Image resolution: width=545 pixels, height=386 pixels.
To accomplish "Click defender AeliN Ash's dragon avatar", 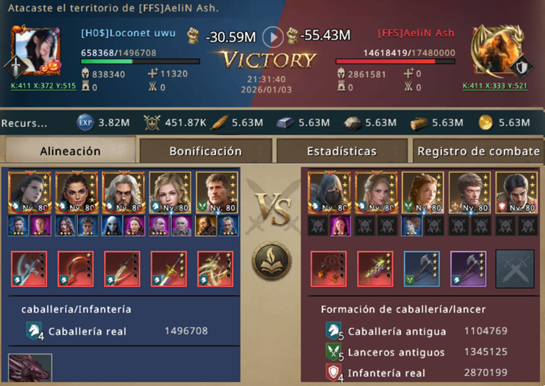I will click(x=497, y=51).
